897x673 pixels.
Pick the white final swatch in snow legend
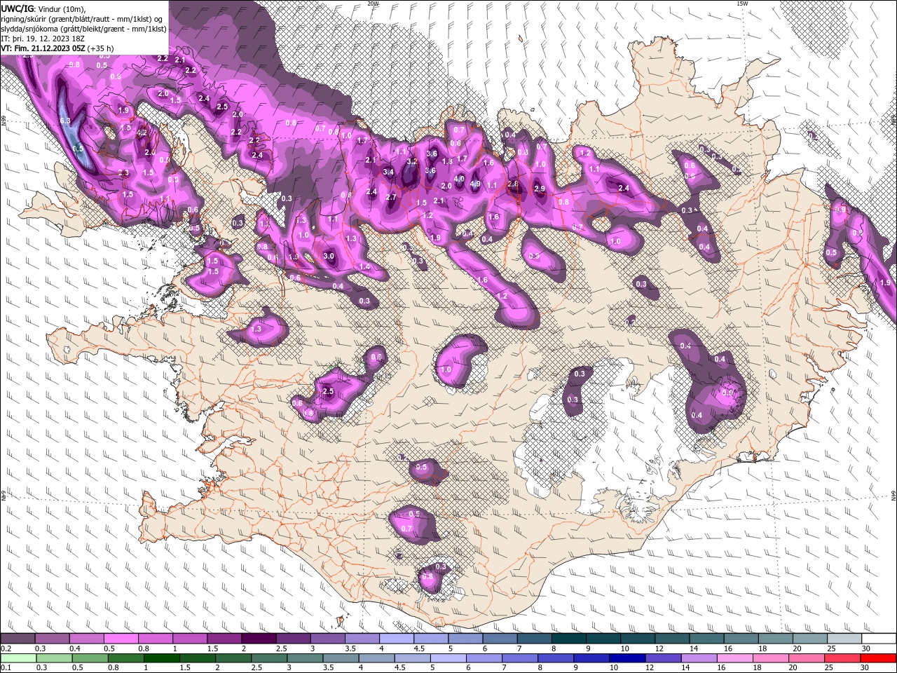879,639
